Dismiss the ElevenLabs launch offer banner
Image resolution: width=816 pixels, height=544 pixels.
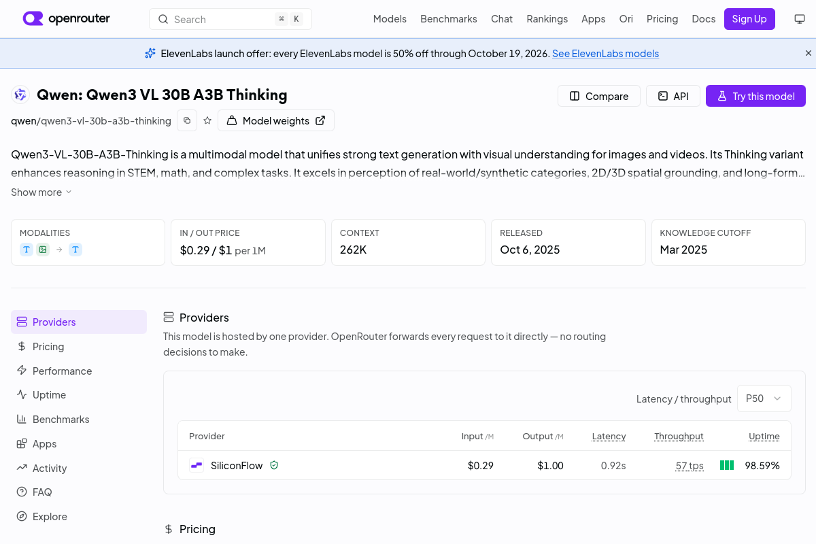809,53
